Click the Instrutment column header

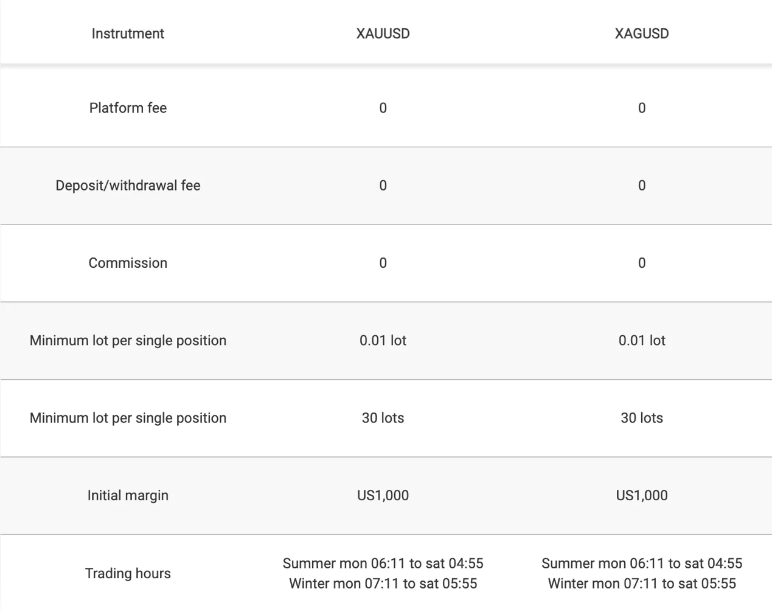[x=128, y=33]
